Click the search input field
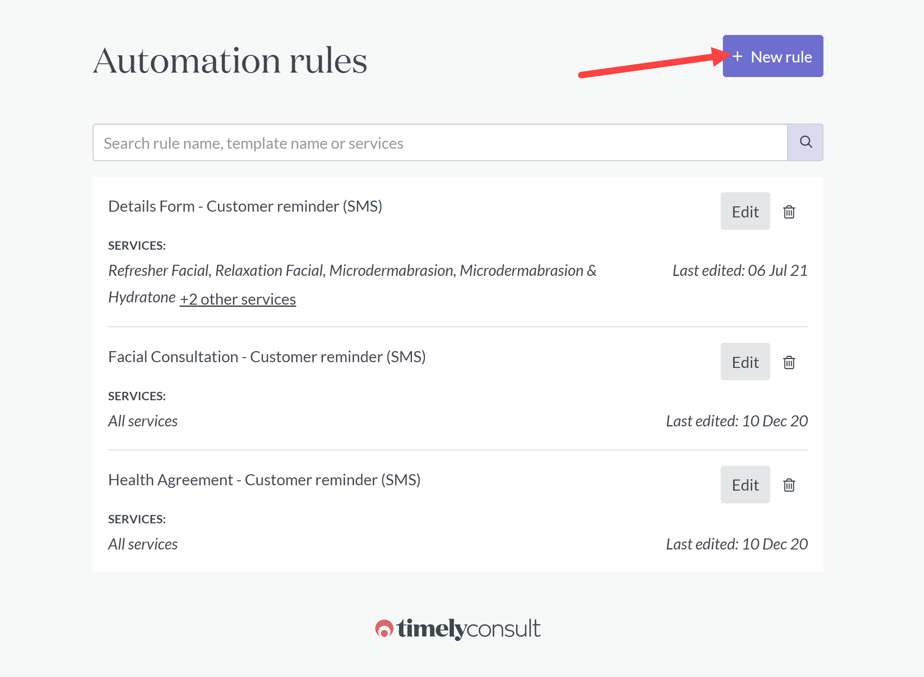 [440, 142]
